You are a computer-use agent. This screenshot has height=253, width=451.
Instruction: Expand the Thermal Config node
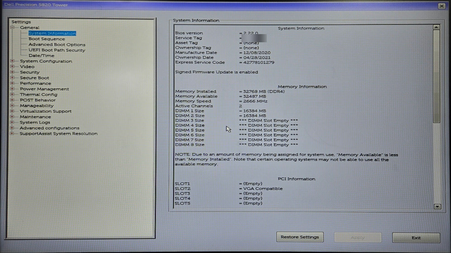13,94
